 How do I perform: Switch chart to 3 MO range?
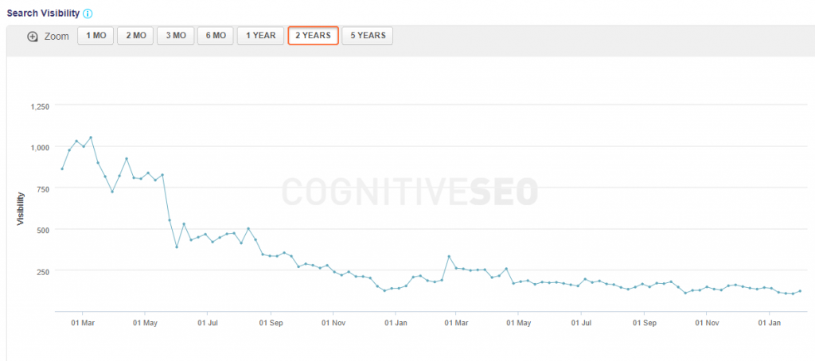tap(176, 37)
